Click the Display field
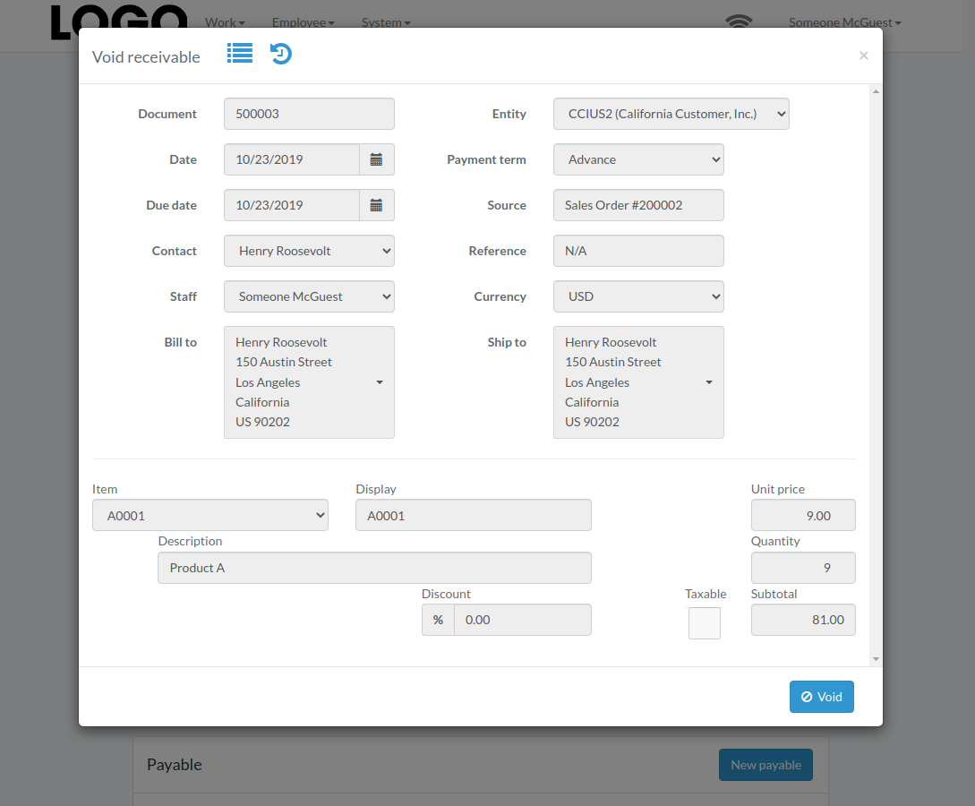 474,515
